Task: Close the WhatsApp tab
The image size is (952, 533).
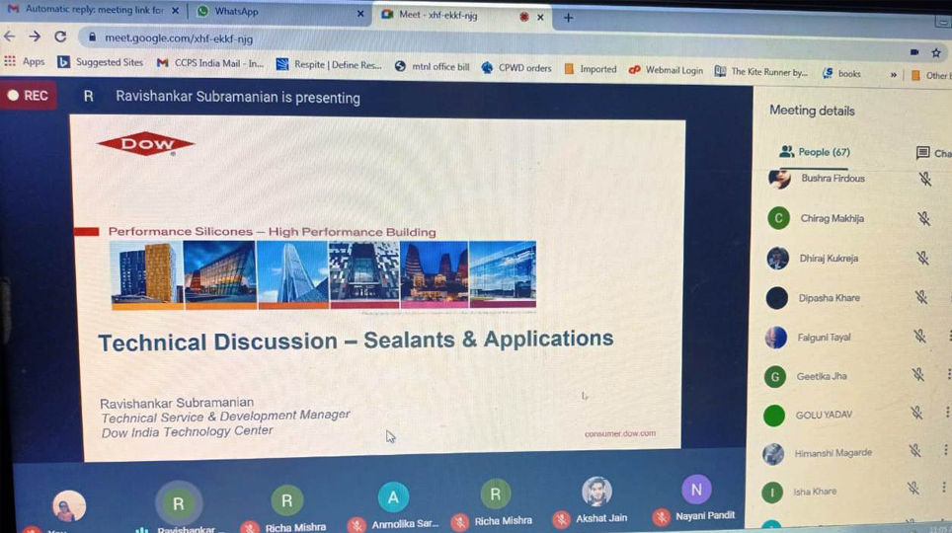Action: pos(360,13)
